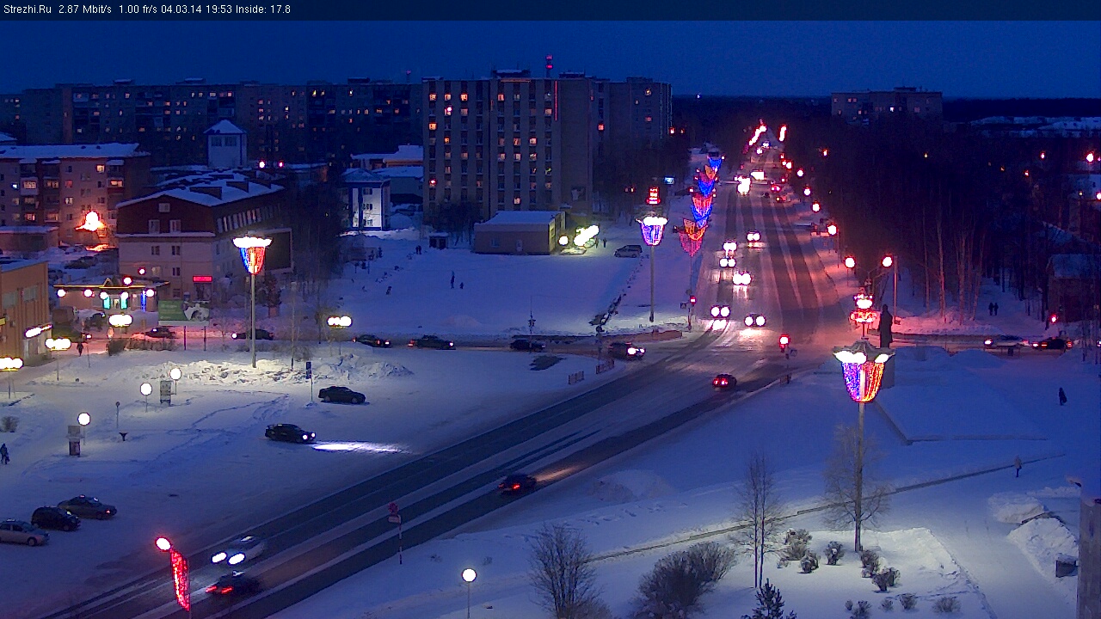The width and height of the screenshot is (1101, 619).
Task: Click the 19:53 time stamp
Action: pos(219,9)
